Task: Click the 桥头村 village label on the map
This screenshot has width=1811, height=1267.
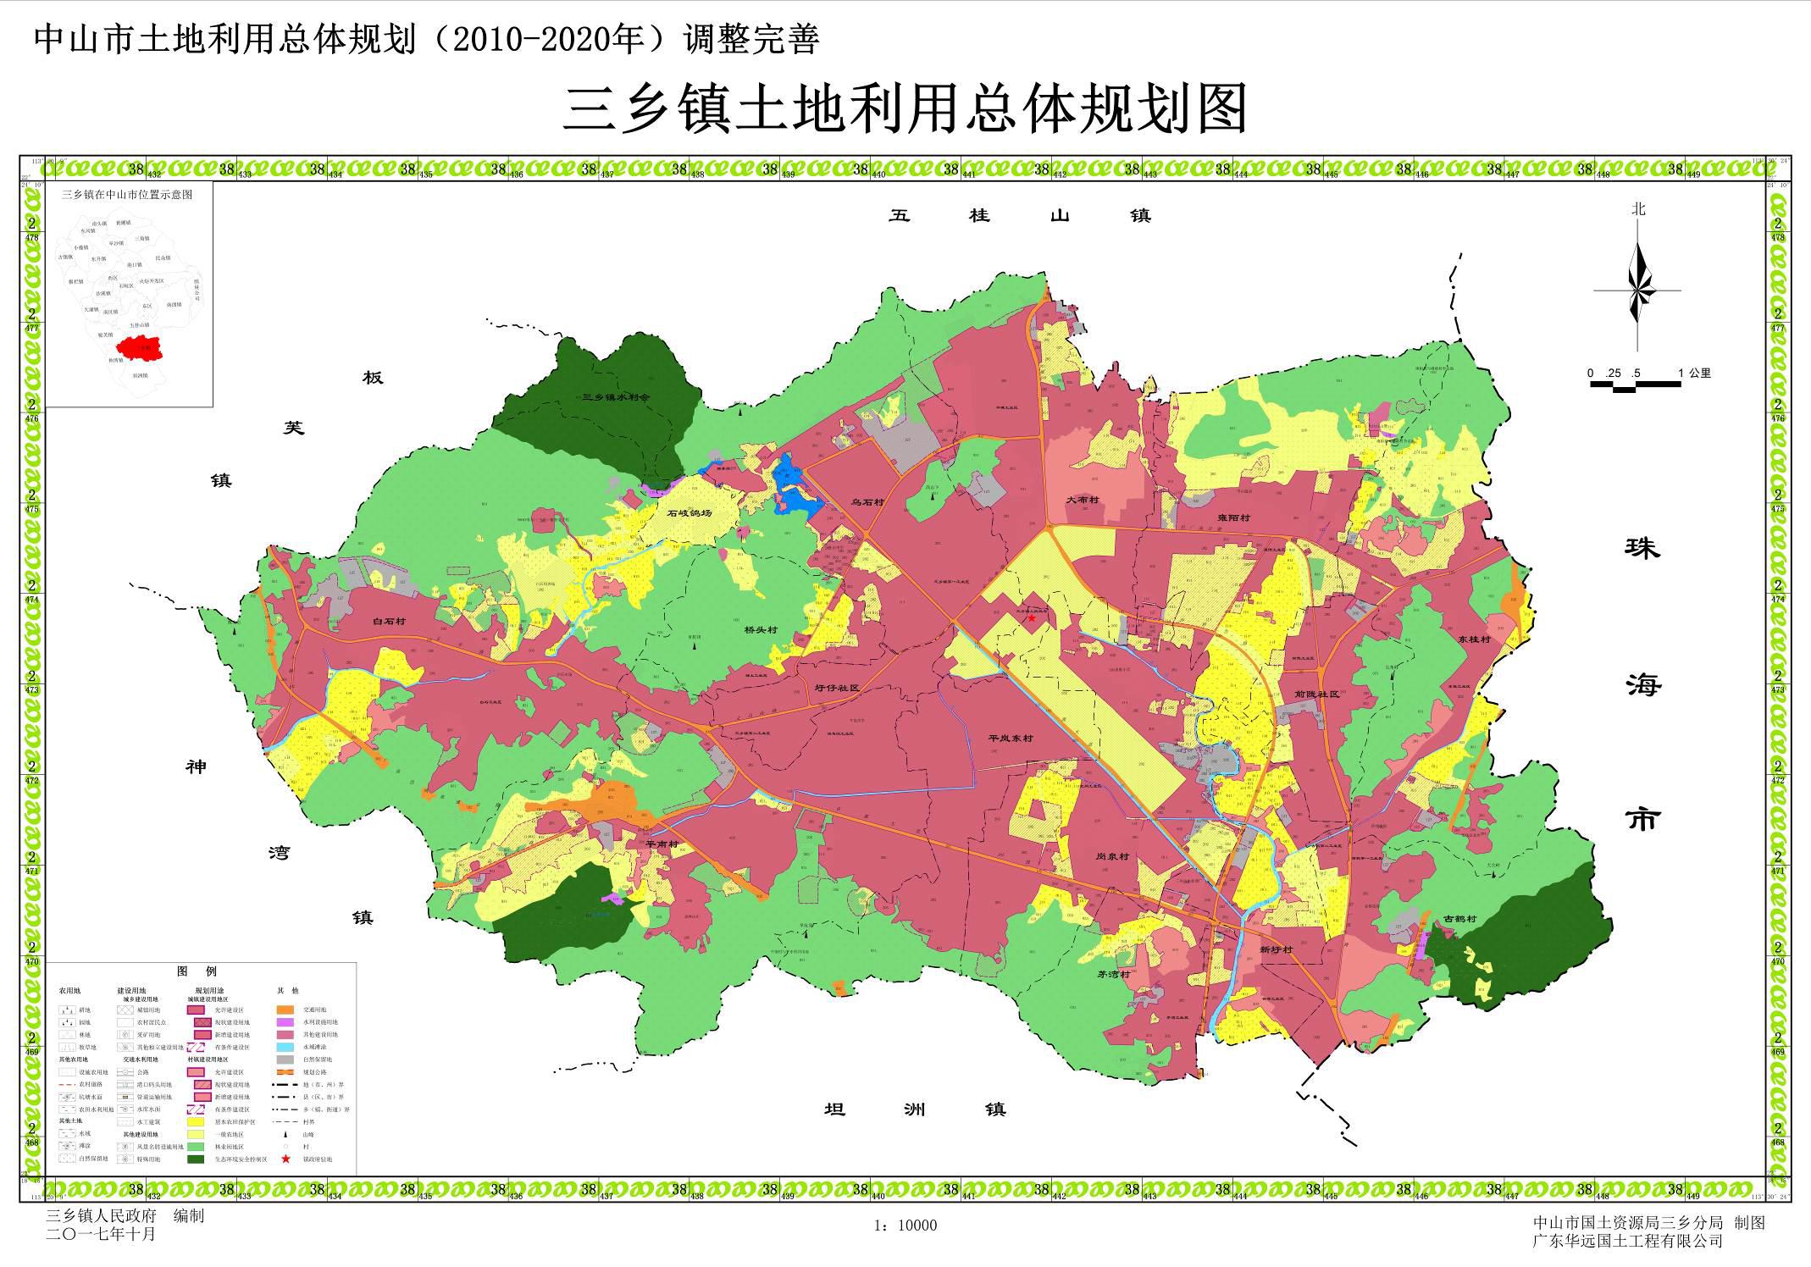Action: [761, 629]
